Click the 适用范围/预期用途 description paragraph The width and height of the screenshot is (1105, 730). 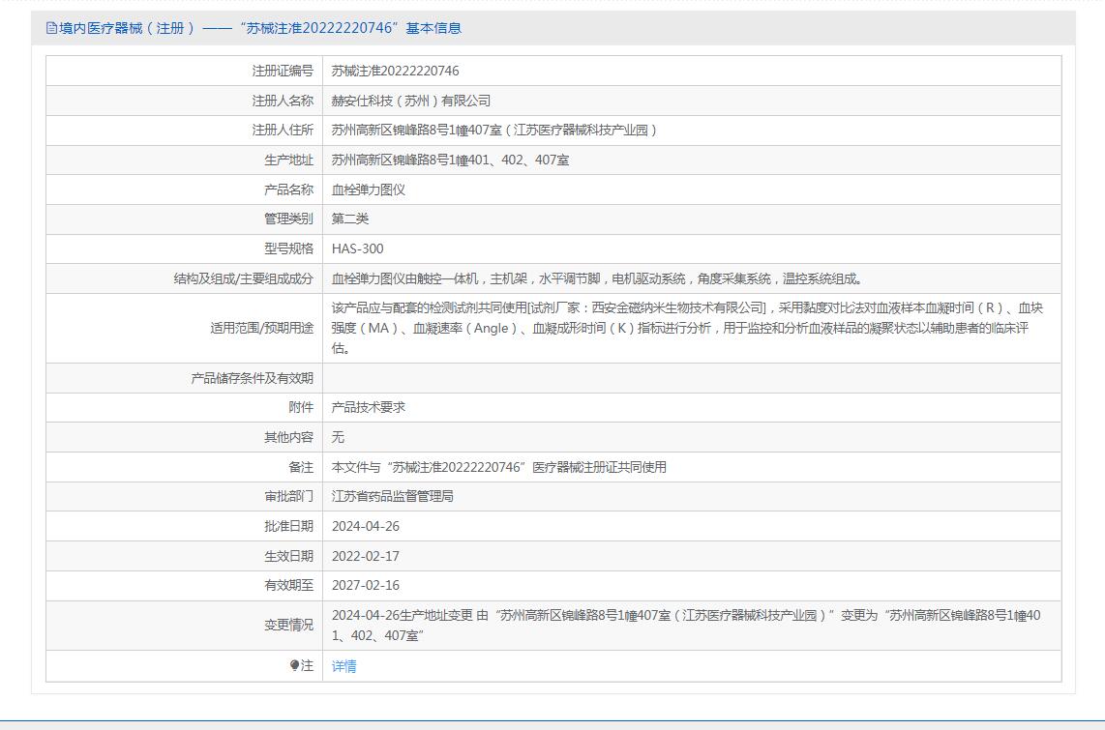click(687, 328)
